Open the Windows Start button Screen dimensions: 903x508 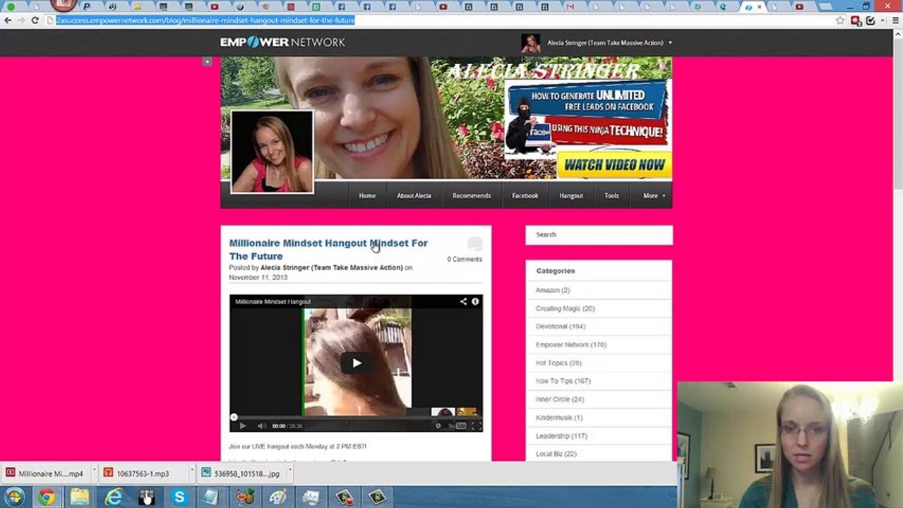(13, 497)
